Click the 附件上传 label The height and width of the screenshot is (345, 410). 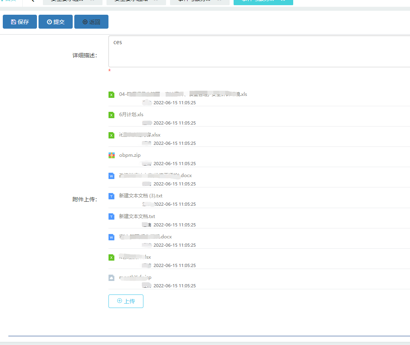point(85,199)
